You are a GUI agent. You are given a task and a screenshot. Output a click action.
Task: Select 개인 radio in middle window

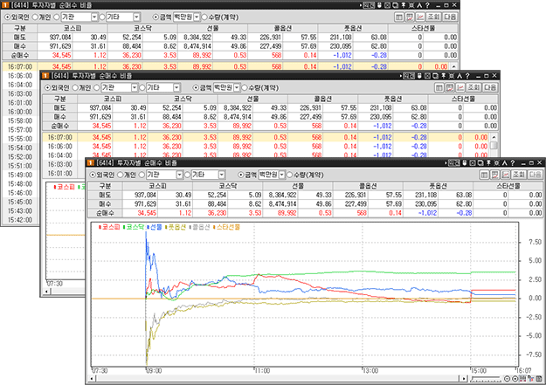coord(75,87)
